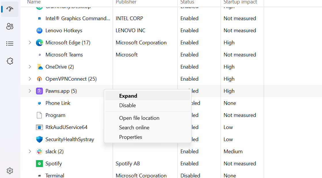Sort by the Name column header
Viewport: 322px width, 178px height.
(x=34, y=2)
